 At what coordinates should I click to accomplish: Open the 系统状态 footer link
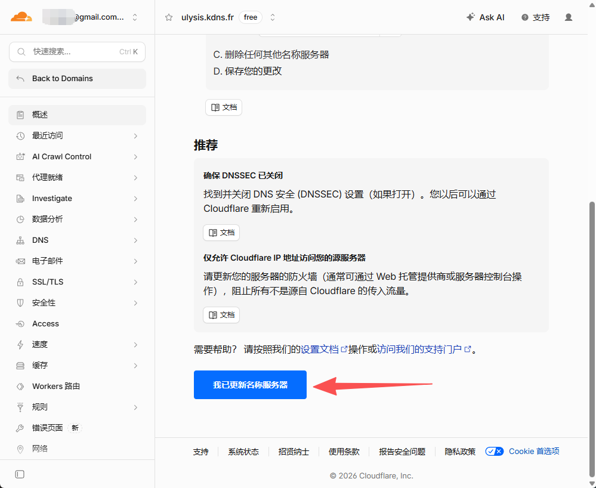coord(243,452)
